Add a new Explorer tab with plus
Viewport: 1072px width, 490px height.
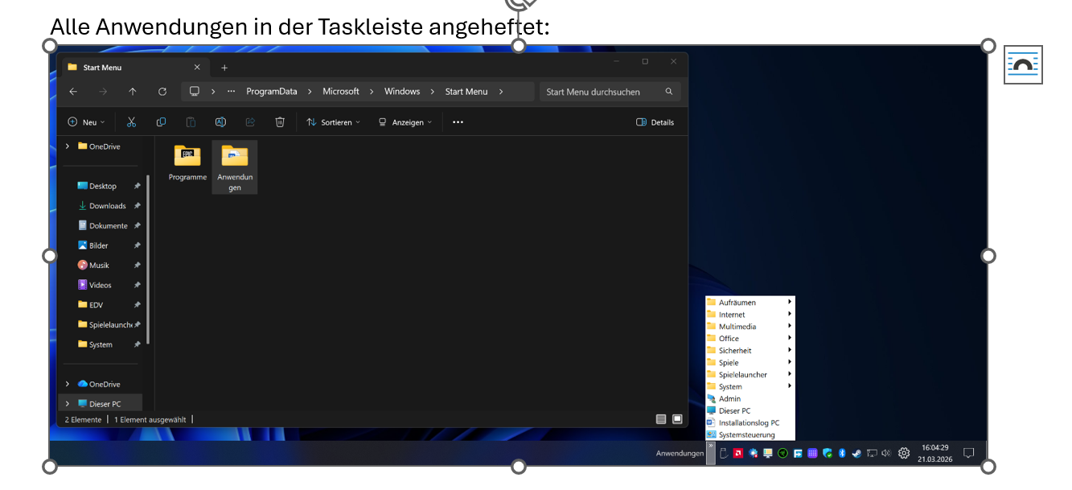click(x=224, y=68)
